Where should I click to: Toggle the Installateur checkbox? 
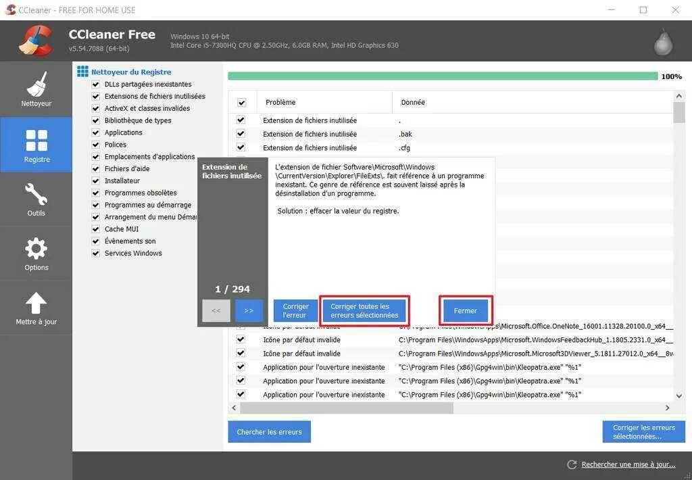point(95,181)
